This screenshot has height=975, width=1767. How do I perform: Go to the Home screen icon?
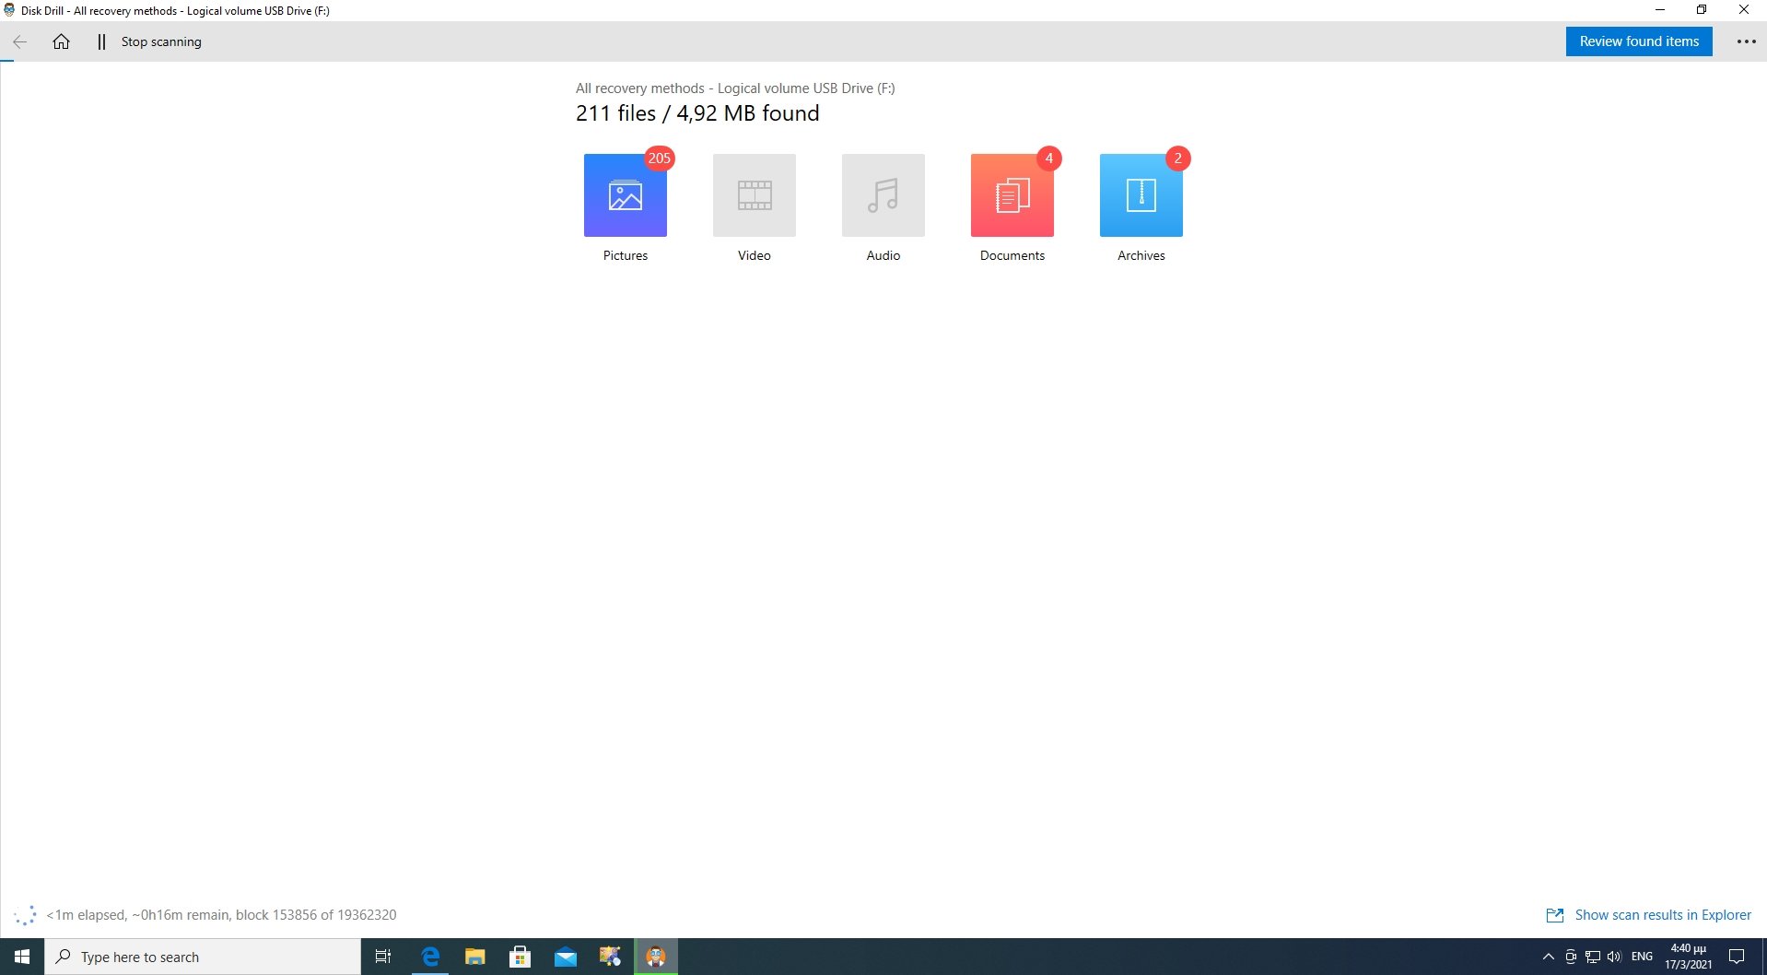61,41
